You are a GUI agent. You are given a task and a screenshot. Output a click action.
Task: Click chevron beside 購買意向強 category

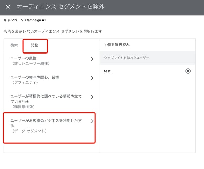(x=92, y=97)
